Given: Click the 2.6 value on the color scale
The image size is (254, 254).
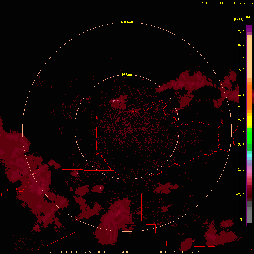Looking at the screenshot, I should 241,145.
